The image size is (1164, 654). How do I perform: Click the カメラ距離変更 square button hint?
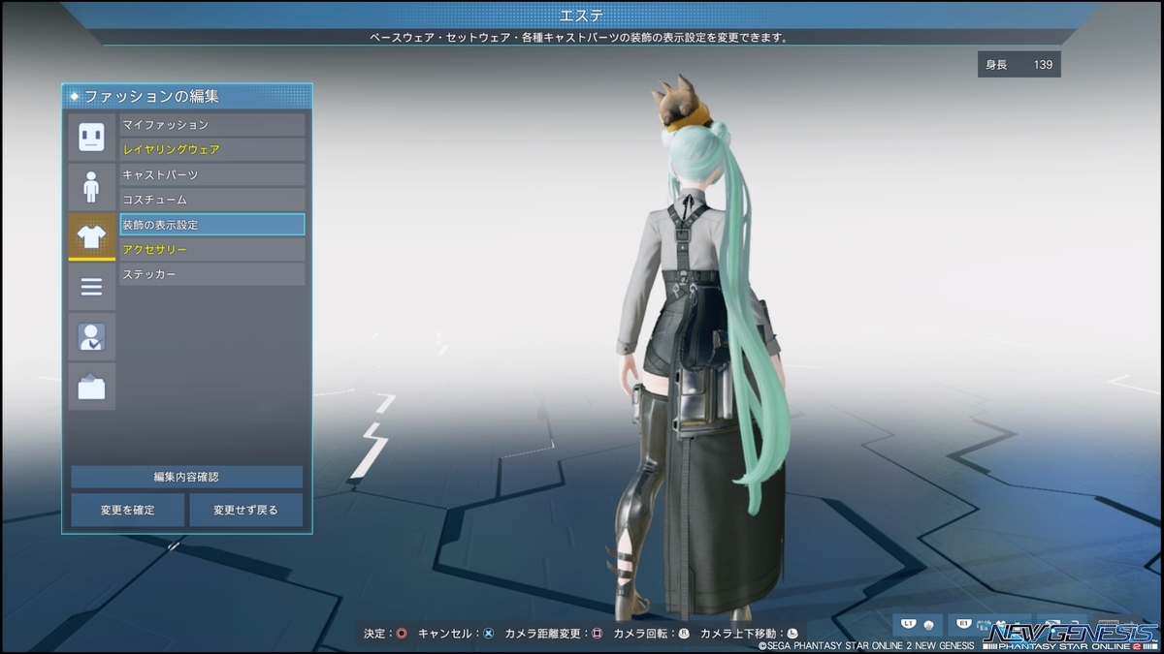[597, 634]
